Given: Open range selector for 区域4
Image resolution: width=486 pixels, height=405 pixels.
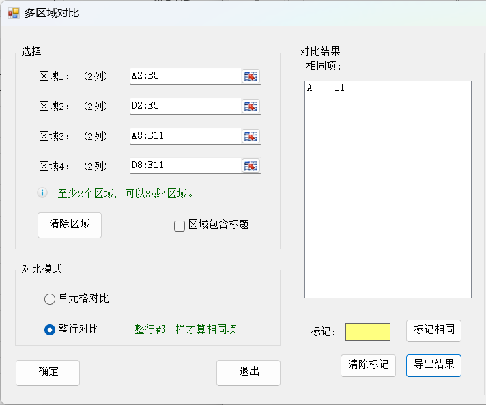Looking at the screenshot, I should (251, 166).
